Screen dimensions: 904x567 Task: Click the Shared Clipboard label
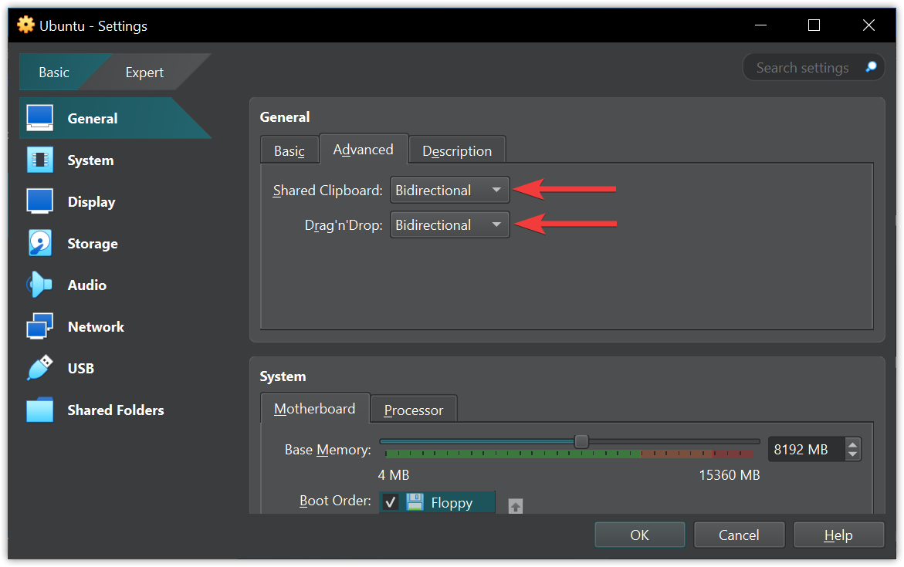point(327,190)
